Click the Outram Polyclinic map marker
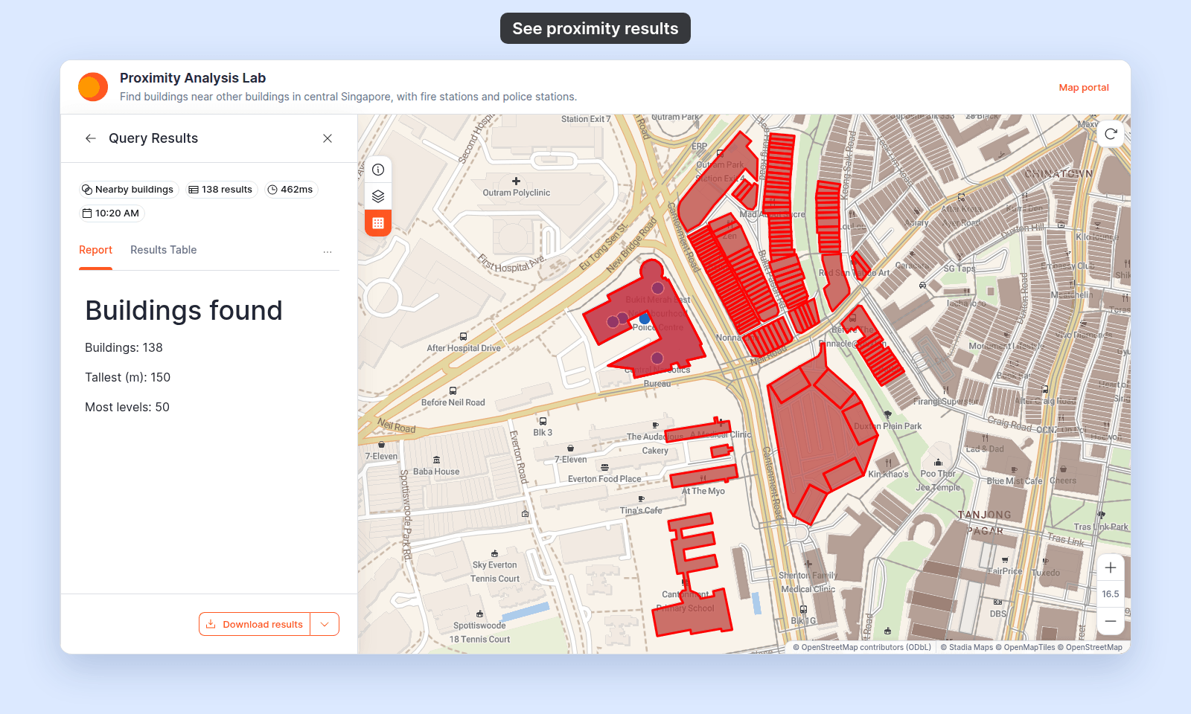Screen dimensions: 1191x714 pyautogui.click(x=516, y=181)
